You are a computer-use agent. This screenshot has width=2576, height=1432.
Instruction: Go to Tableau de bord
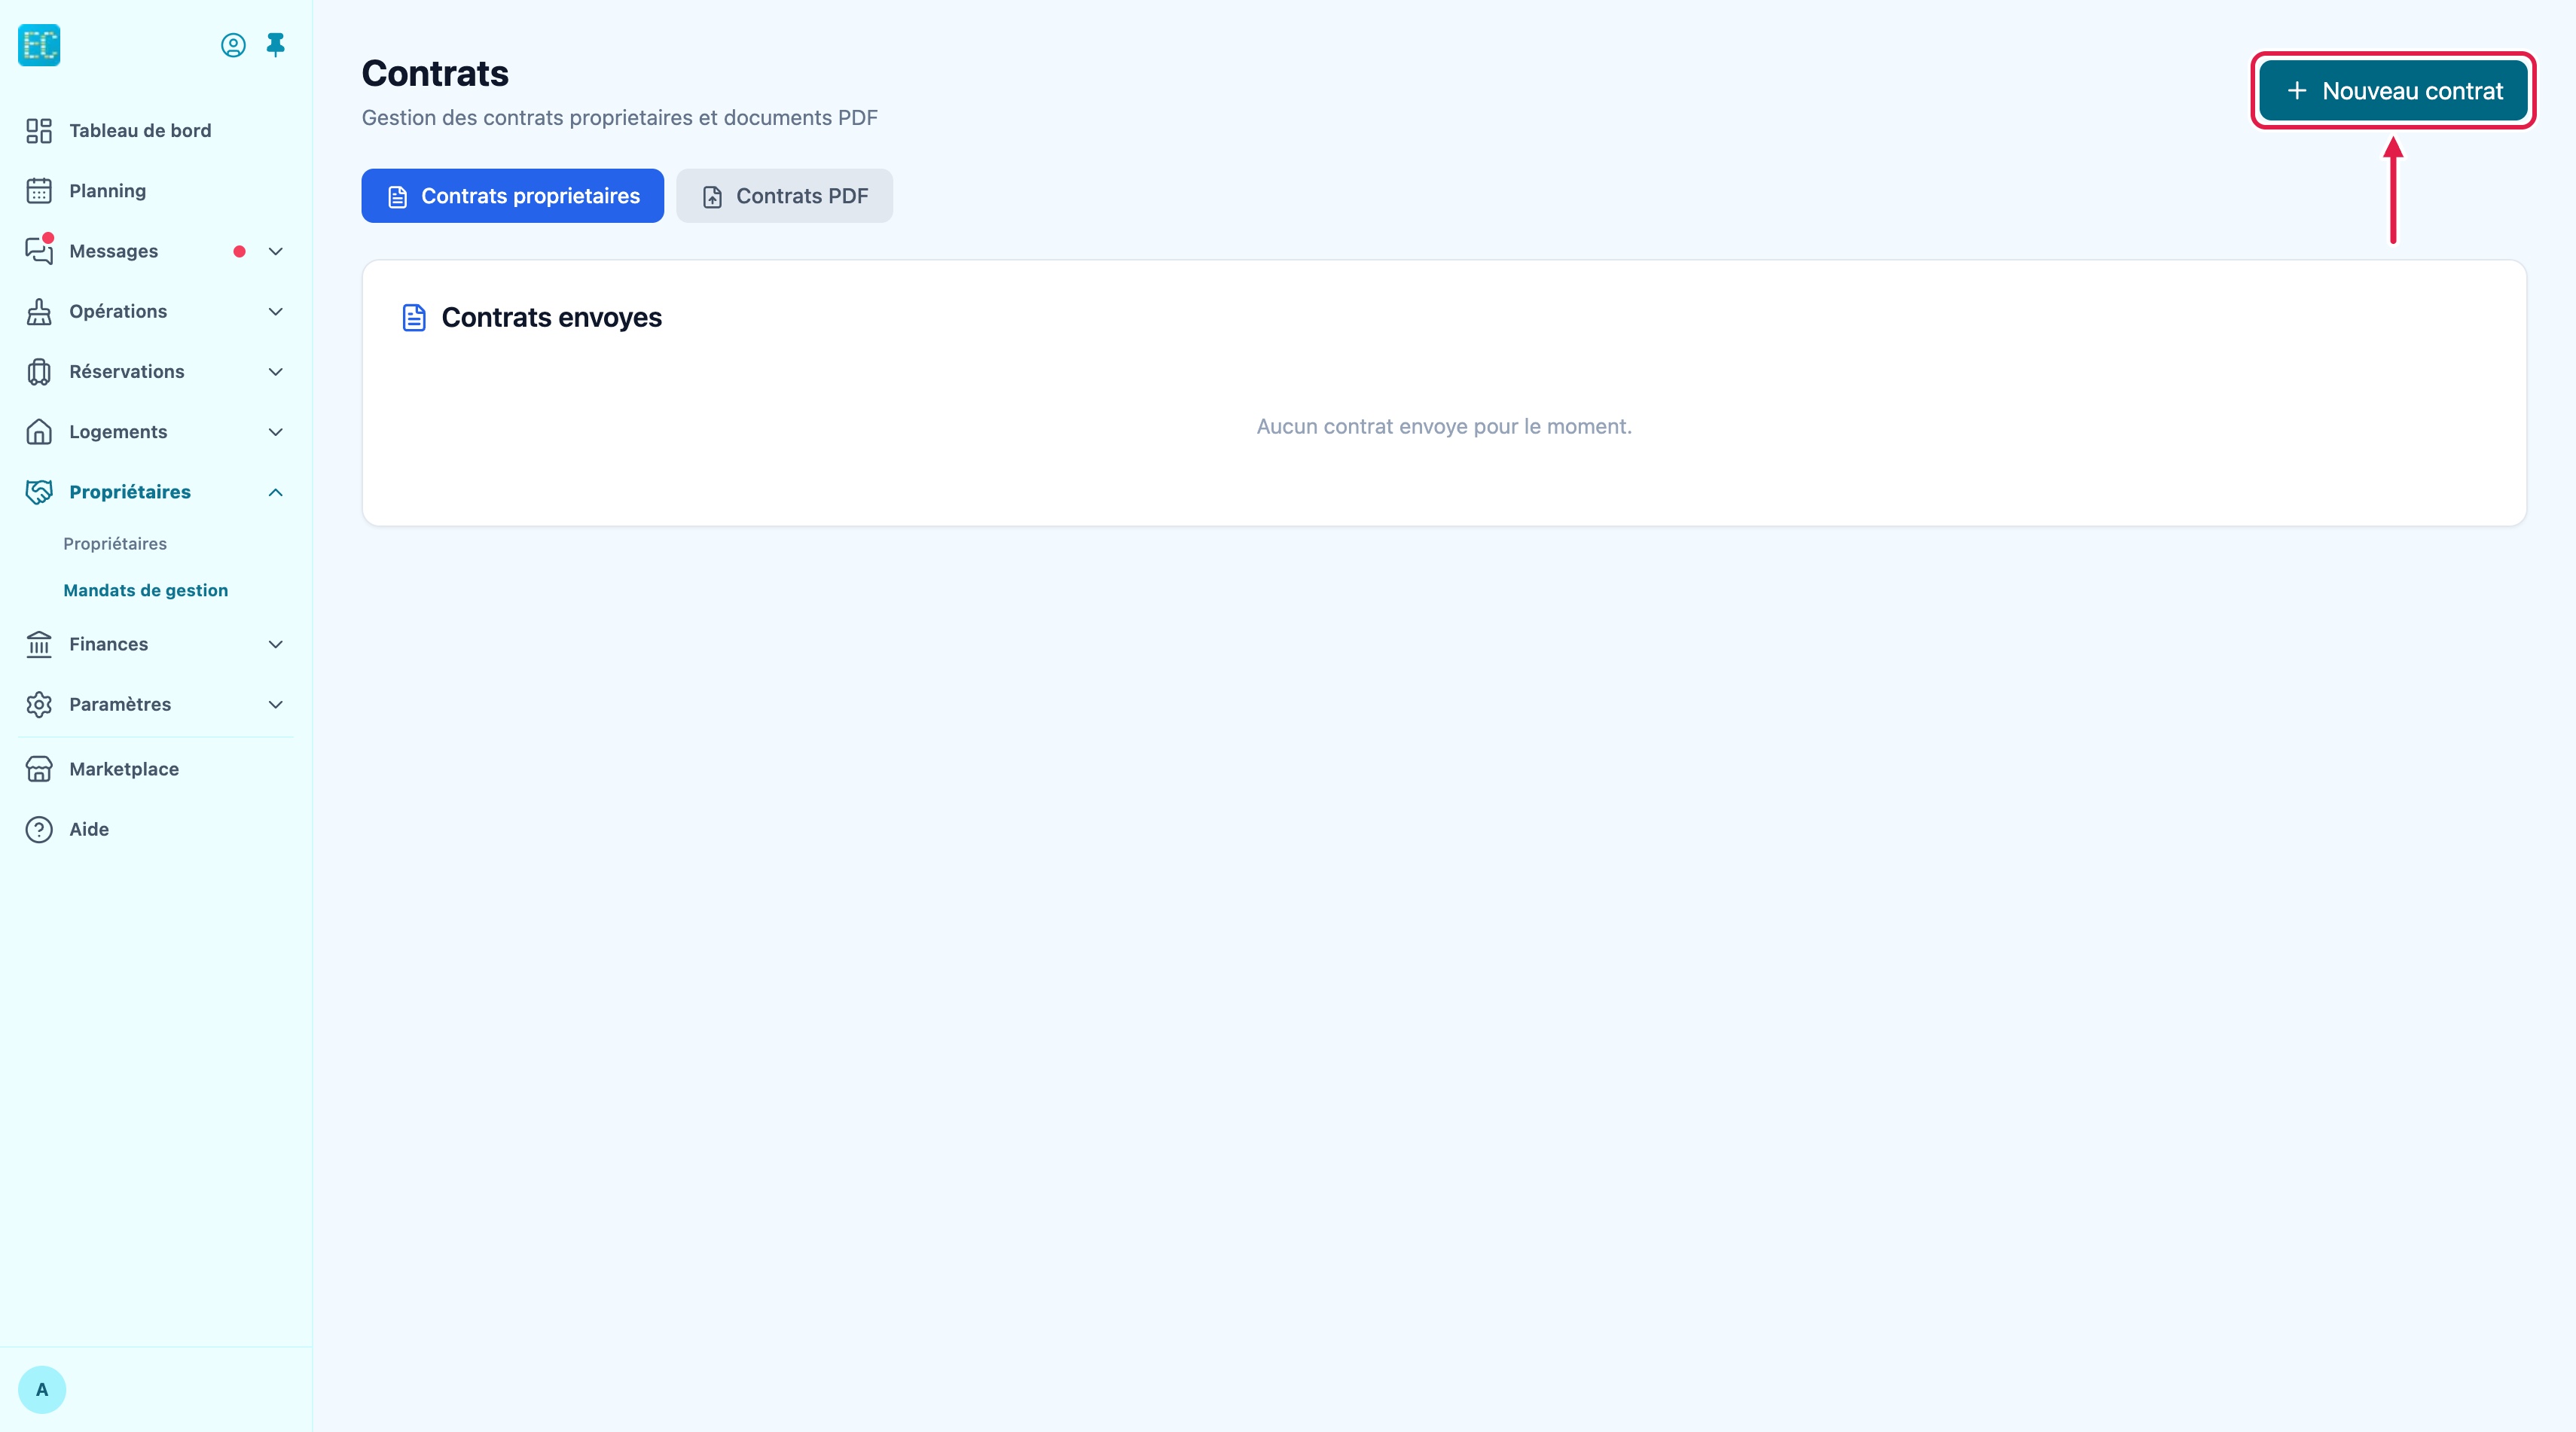140,131
